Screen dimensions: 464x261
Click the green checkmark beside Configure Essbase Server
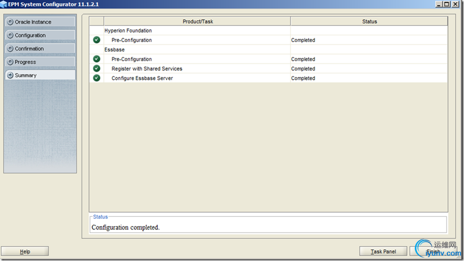point(96,78)
